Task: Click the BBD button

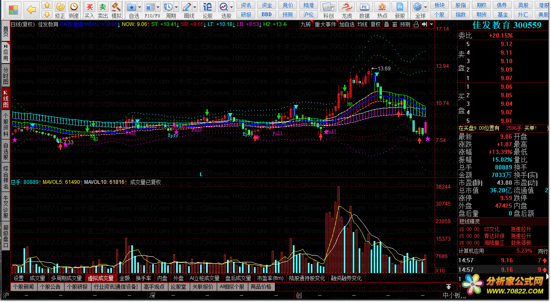Action: point(267,15)
